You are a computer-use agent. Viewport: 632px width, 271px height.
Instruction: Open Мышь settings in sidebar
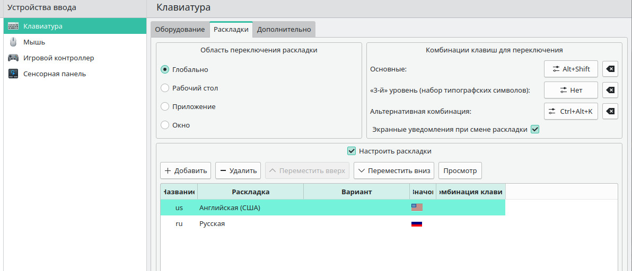coord(34,42)
